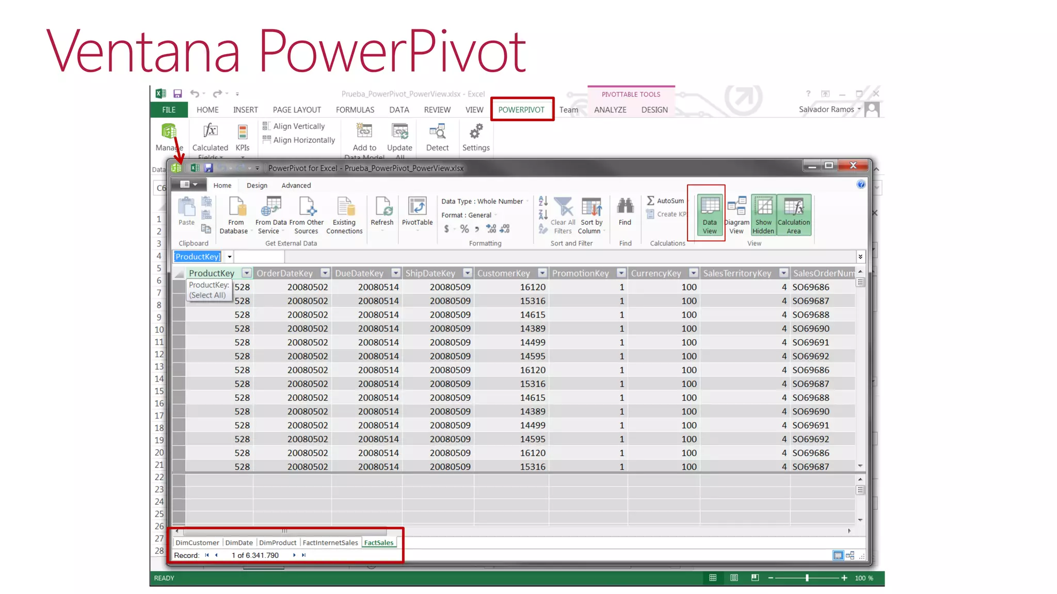Image resolution: width=1057 pixels, height=594 pixels.
Task: Click the help question mark in PowerPivot window
Action: pyautogui.click(x=861, y=185)
